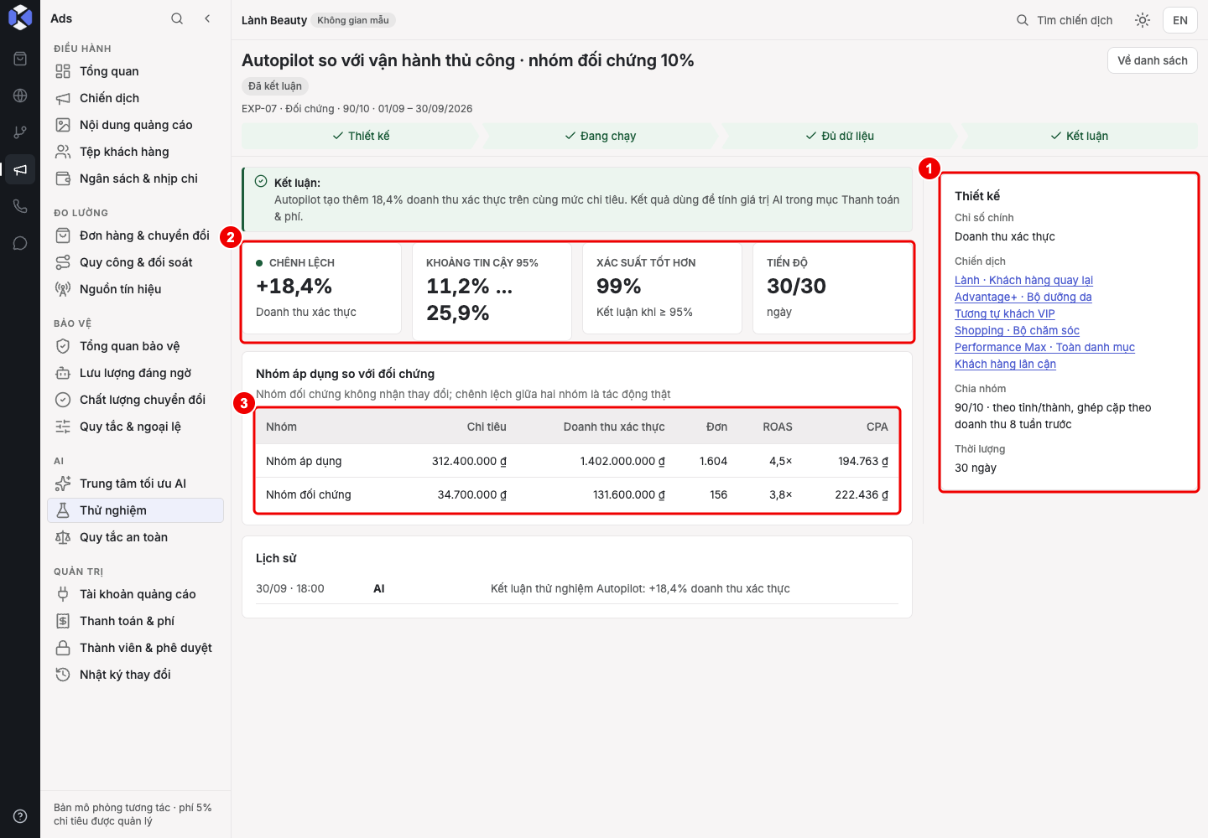This screenshot has width=1208, height=838.
Task: Open the Tệp khách hàng sidebar item
Action: 135,152
